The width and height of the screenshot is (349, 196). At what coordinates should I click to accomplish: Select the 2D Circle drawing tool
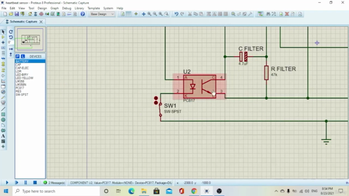pos(3,120)
